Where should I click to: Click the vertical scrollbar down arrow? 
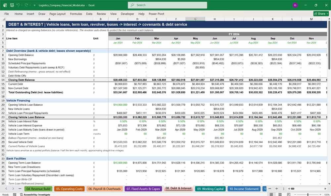(x=329, y=184)
